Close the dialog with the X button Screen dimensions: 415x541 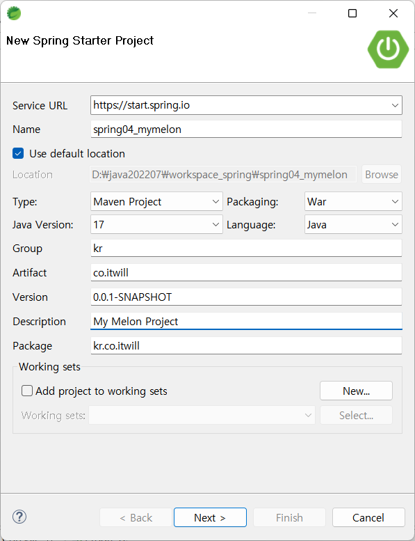tap(393, 13)
